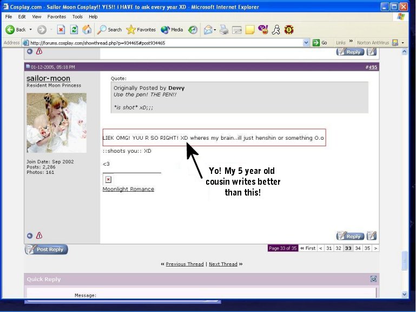Go to page 35

click(x=367, y=248)
